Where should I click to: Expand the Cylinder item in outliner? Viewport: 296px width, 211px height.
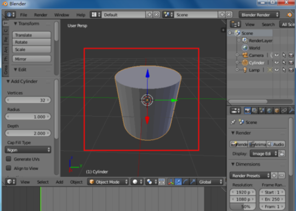pyautogui.click(x=237, y=62)
